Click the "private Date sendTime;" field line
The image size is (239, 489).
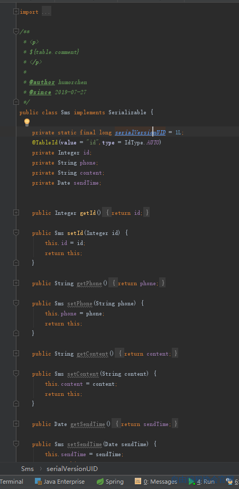pyautogui.click(x=67, y=183)
